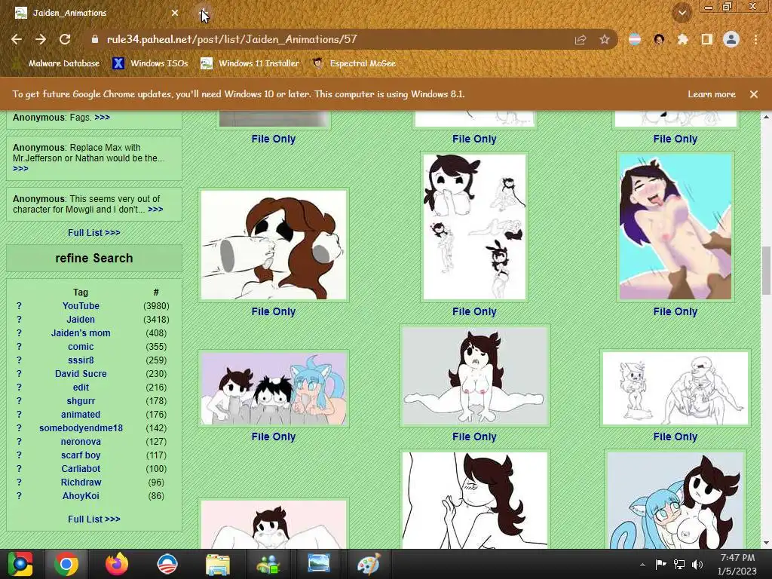This screenshot has height=579, width=772.
Task: Open File Explorer from the taskbar
Action: point(218,564)
